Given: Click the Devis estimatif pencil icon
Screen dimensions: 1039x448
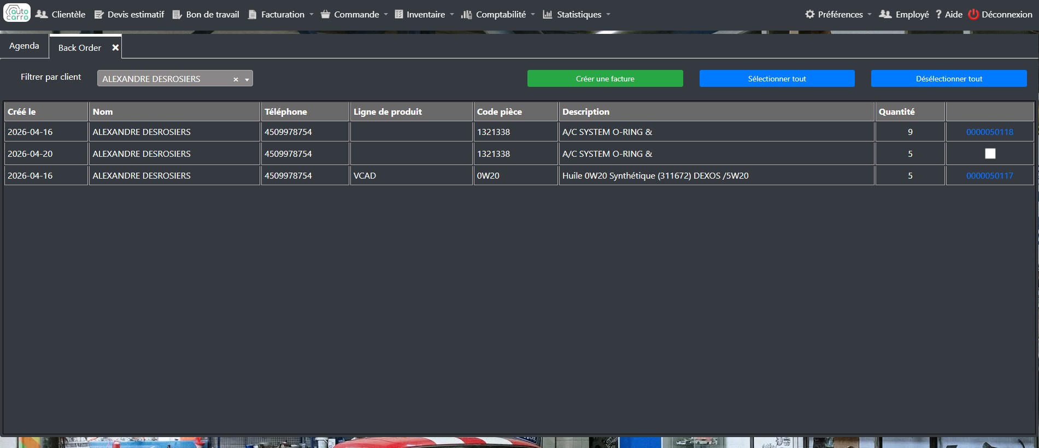Looking at the screenshot, I should (x=99, y=15).
